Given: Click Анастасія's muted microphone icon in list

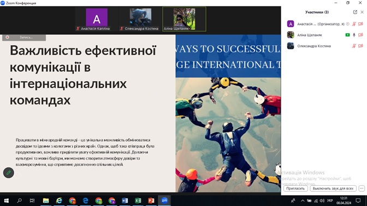Looking at the screenshot, I should coord(354,24).
